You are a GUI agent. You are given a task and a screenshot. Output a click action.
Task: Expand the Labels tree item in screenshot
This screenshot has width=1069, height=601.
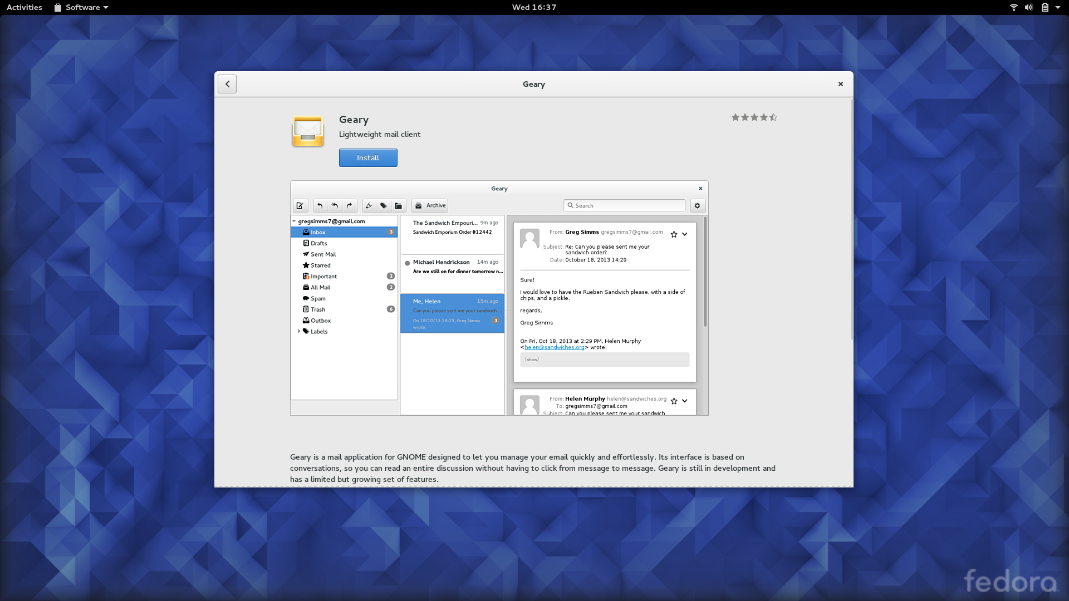point(299,331)
